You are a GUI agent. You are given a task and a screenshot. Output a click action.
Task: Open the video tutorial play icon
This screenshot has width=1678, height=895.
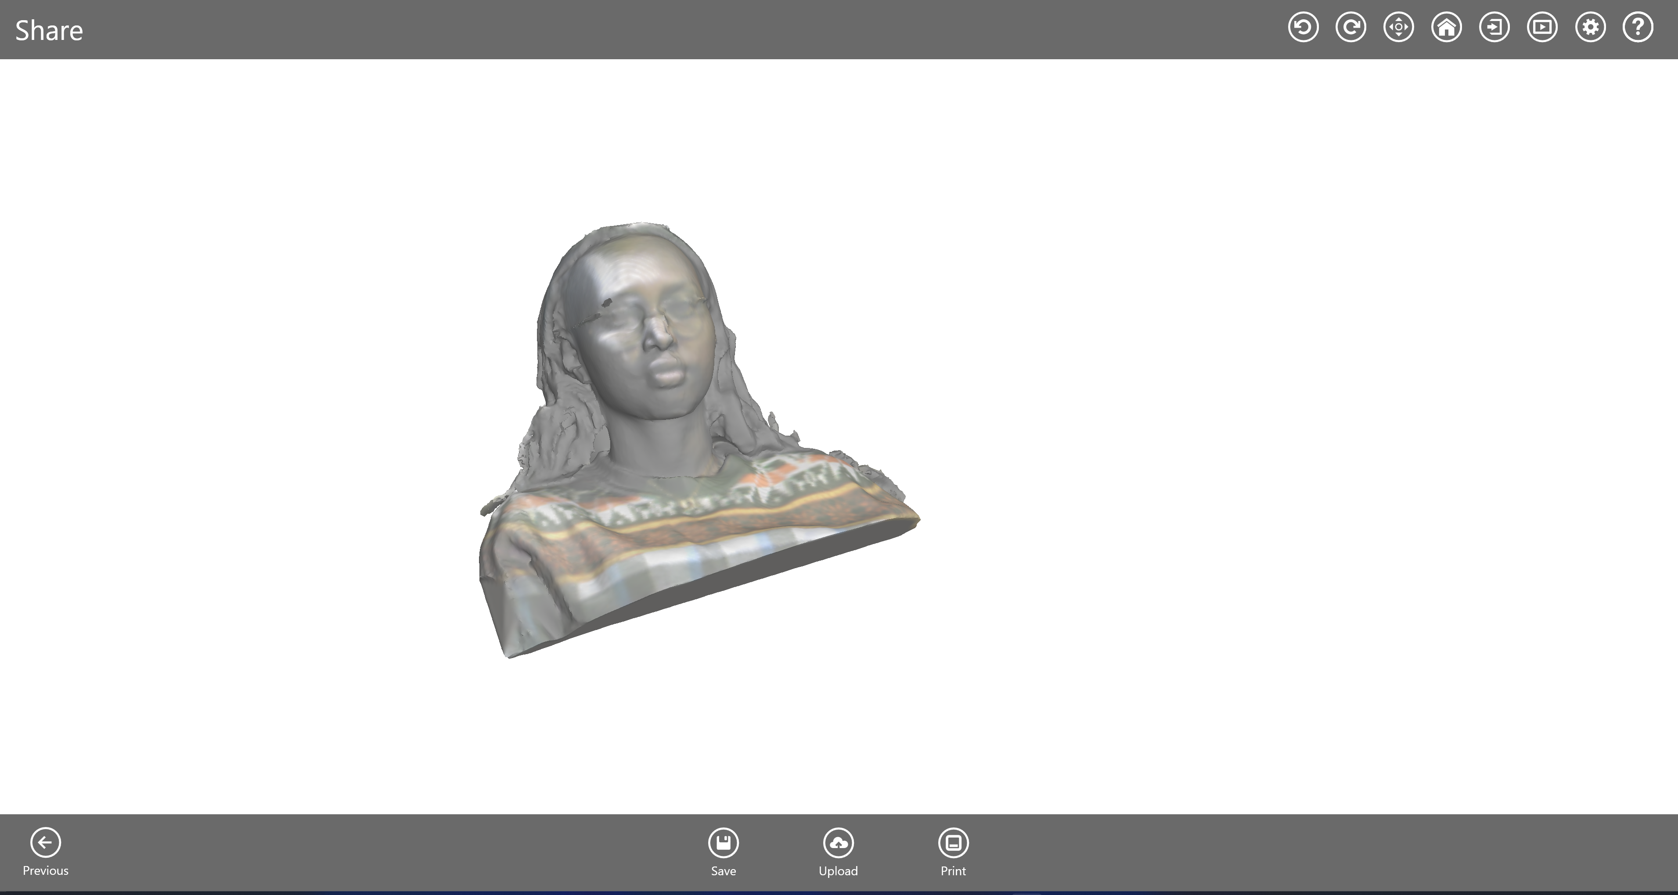pos(1542,27)
